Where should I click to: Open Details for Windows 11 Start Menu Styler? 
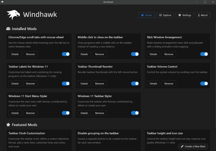coord(15,113)
